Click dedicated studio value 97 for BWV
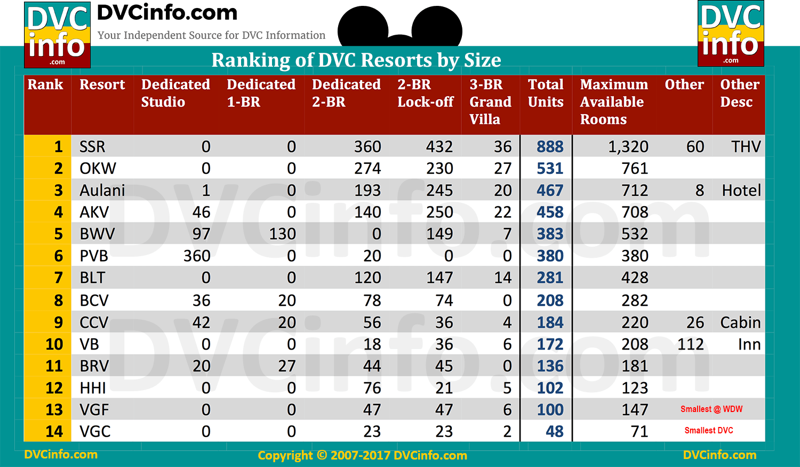 [x=201, y=234]
